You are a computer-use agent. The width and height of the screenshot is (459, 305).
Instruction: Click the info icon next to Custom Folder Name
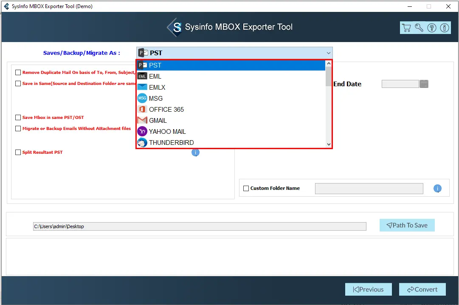437,188
